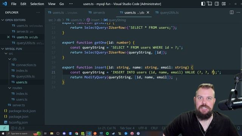Open the View menu
The image size is (242, 136).
click(51, 4)
